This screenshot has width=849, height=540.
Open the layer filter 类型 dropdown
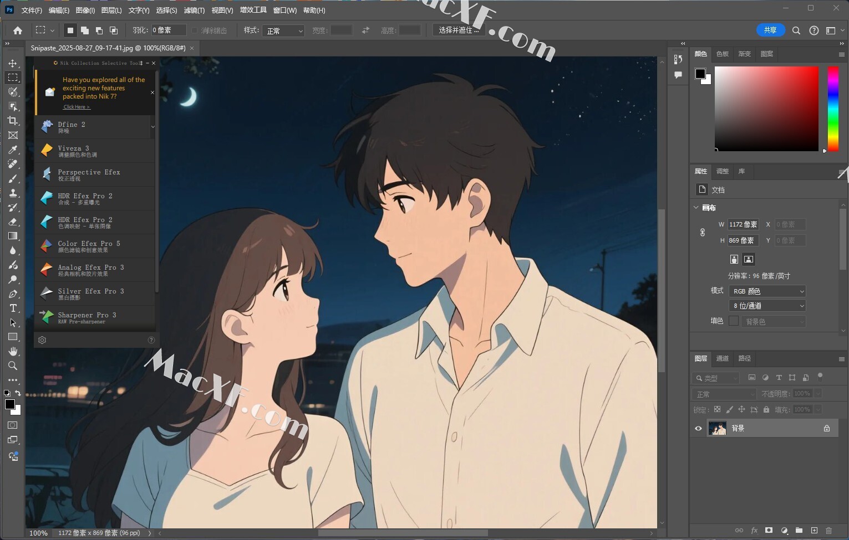[x=716, y=378]
